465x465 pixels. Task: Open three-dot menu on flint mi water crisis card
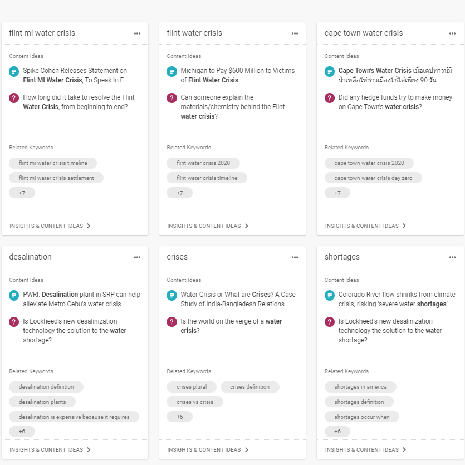[x=137, y=33]
